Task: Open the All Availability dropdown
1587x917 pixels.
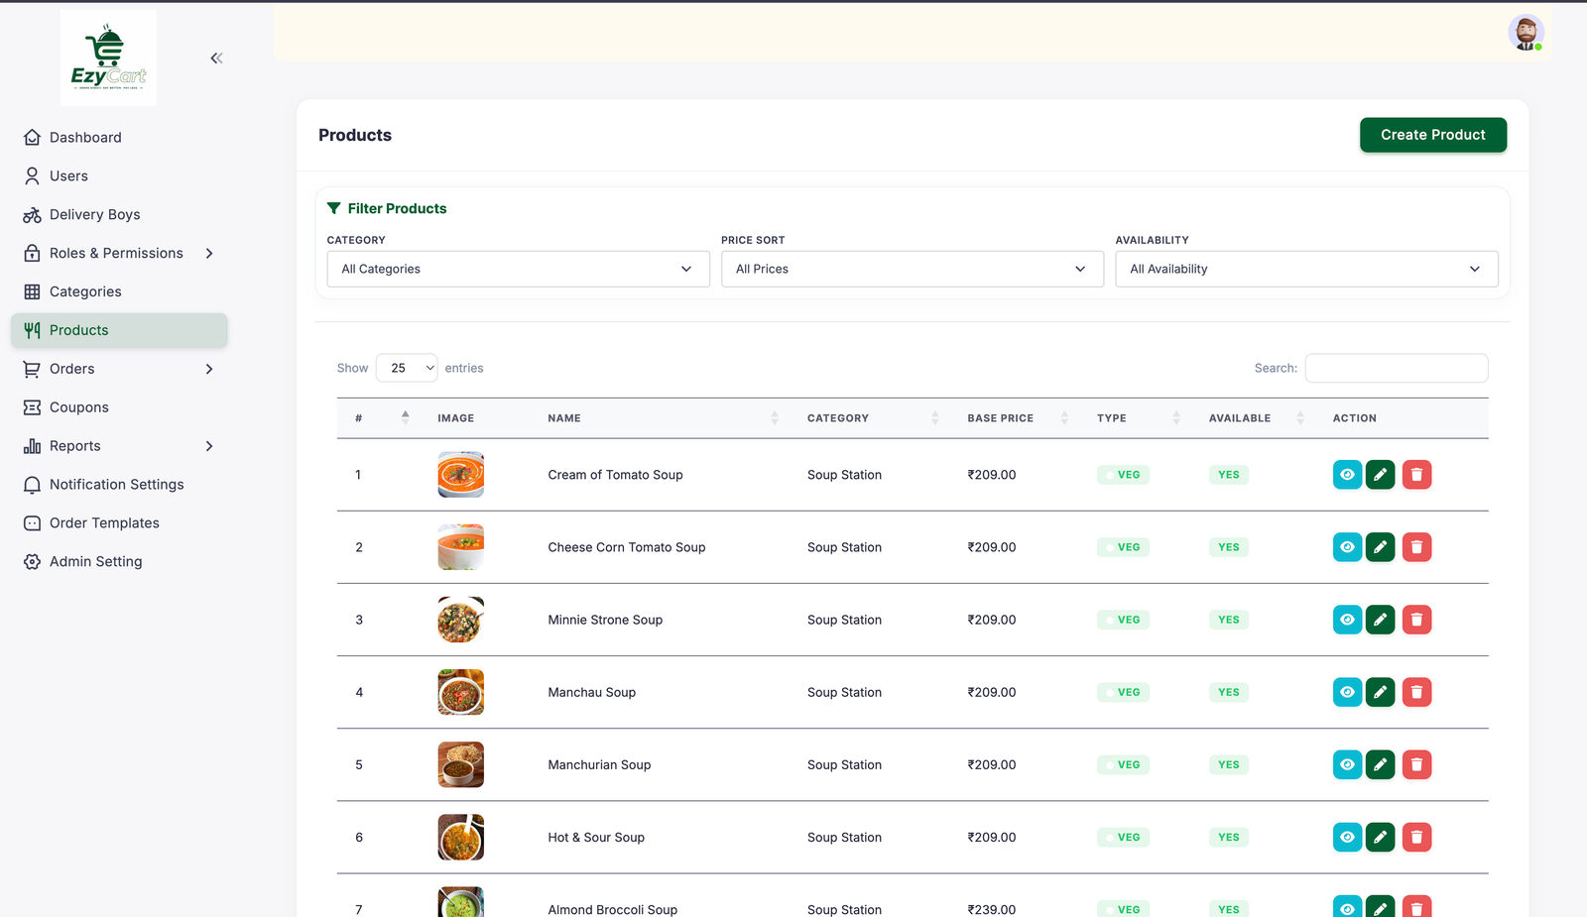Action: pyautogui.click(x=1306, y=269)
